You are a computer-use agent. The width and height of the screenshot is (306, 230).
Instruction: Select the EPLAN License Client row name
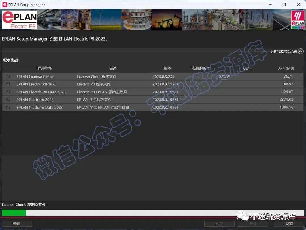(35, 76)
